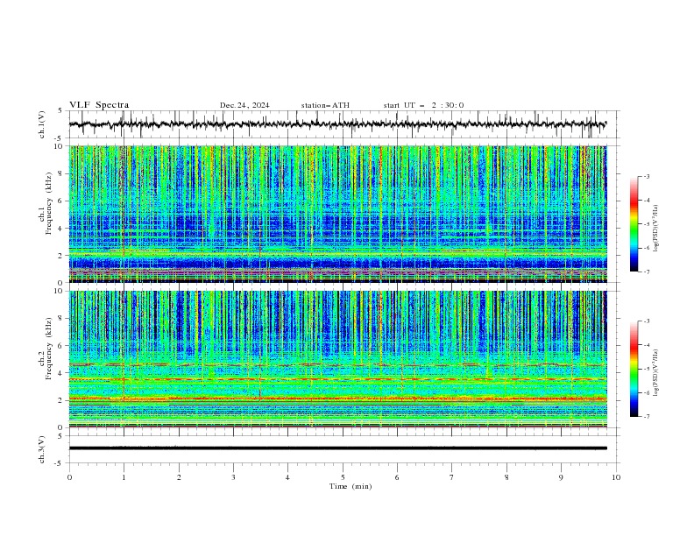This screenshot has width=694, height=536.
Task: Click the ch.1 spectrogram panel
Action: click(x=338, y=214)
